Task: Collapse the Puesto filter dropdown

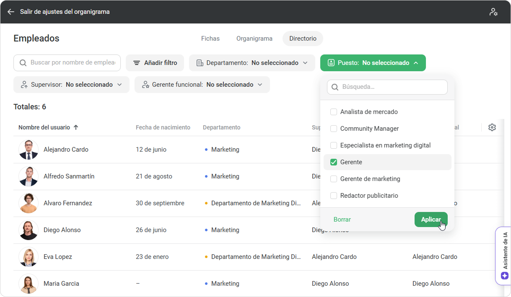Action: tap(373, 63)
